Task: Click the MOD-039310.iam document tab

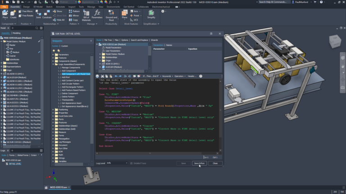Action: [x=58, y=187]
